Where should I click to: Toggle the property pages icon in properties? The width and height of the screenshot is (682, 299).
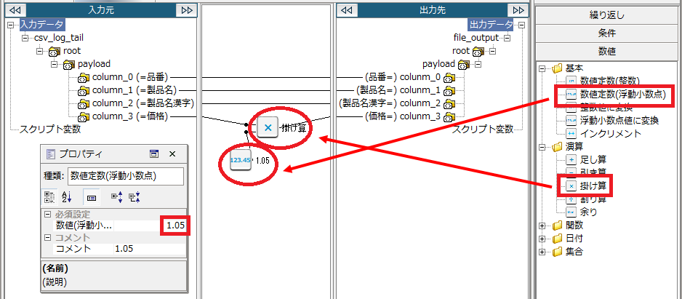coord(92,196)
